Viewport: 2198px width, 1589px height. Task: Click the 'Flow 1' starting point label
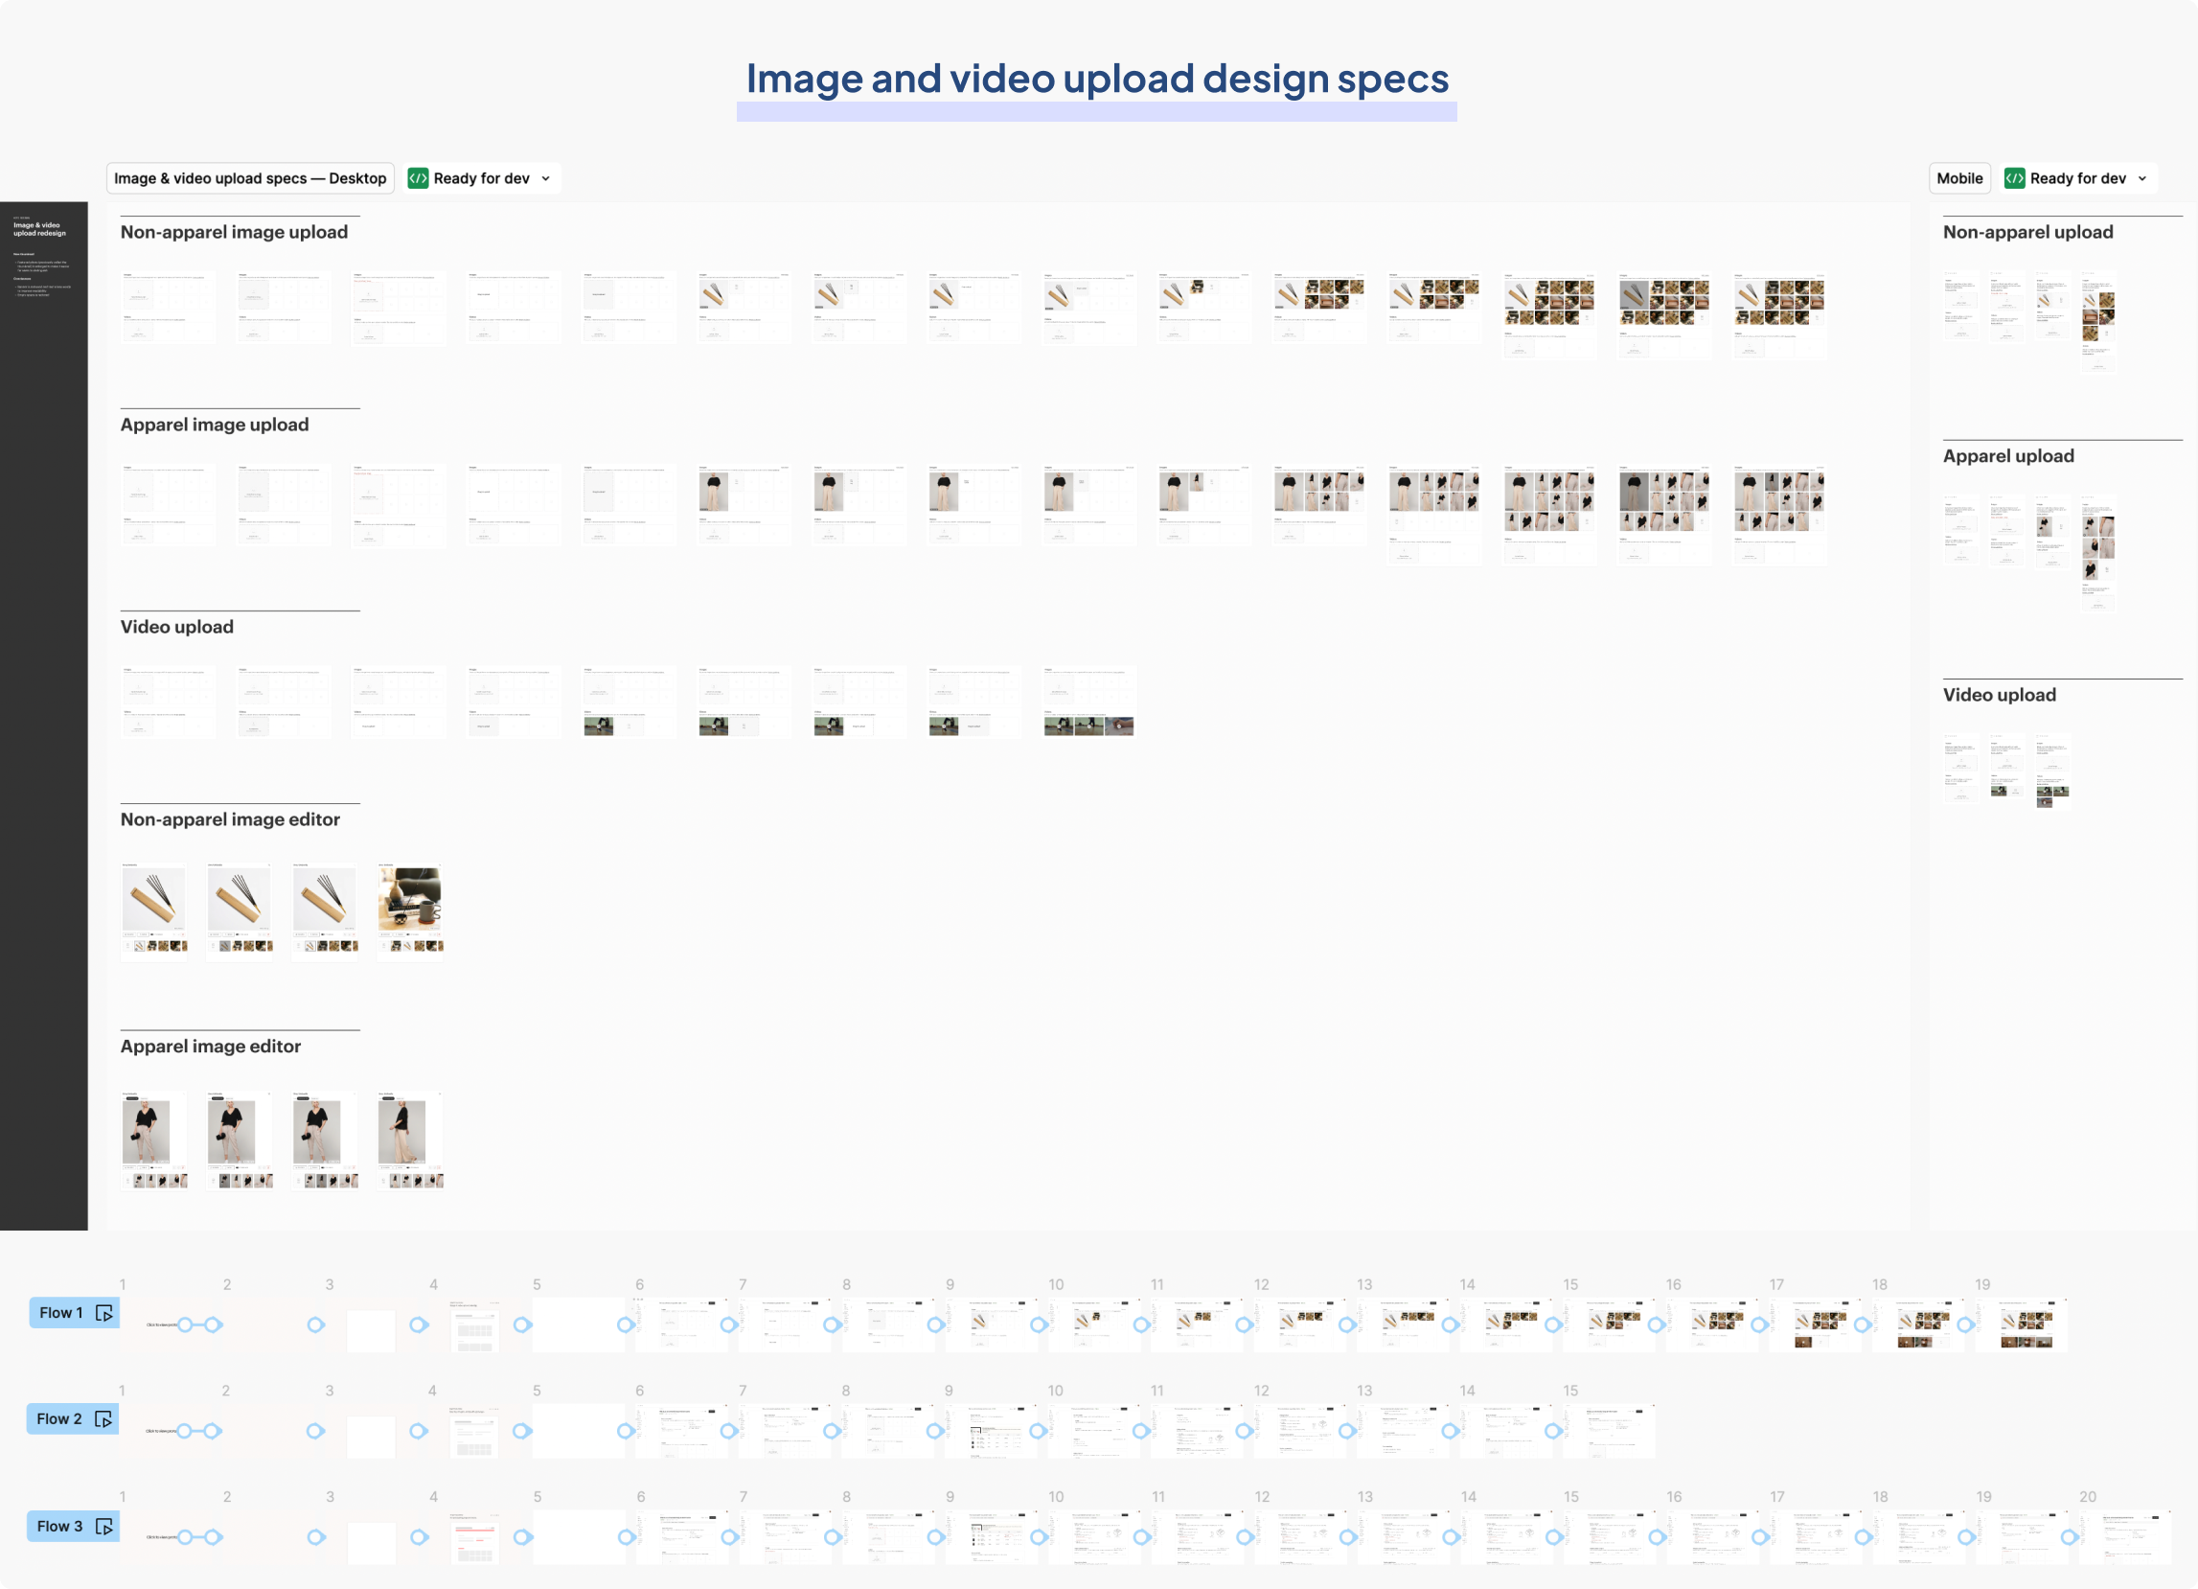pos(61,1313)
